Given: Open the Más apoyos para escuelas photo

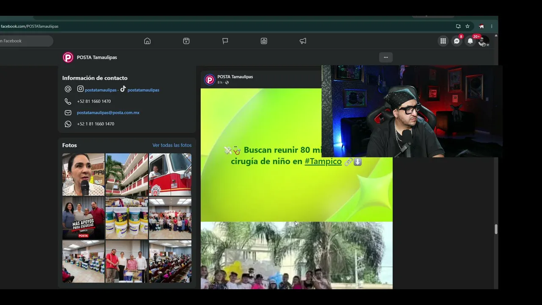Looking at the screenshot, I should coord(83,218).
